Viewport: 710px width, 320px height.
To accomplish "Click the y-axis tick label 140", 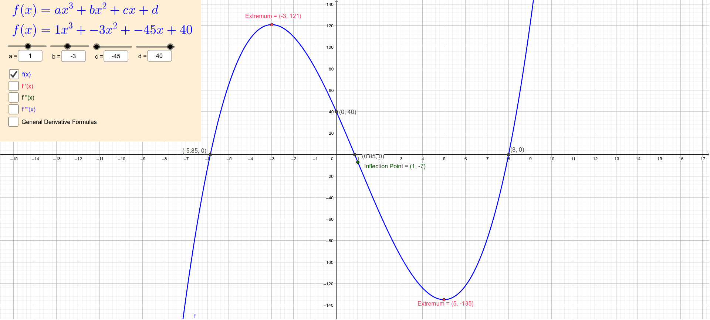I will pyautogui.click(x=330, y=4).
